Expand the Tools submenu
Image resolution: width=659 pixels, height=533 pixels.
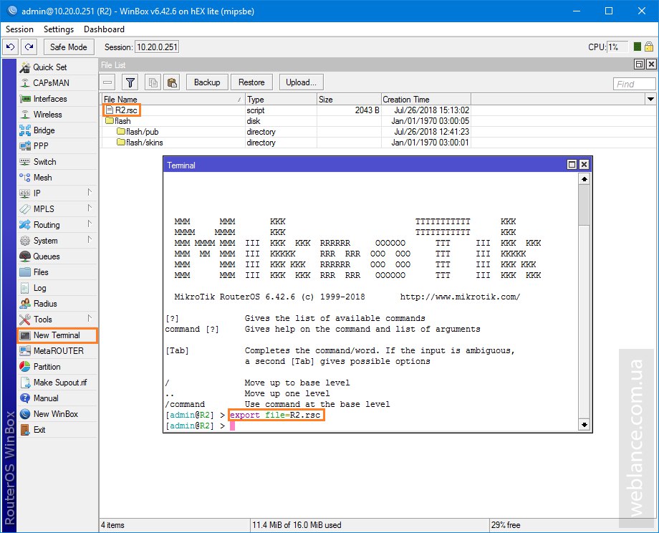tap(57, 320)
